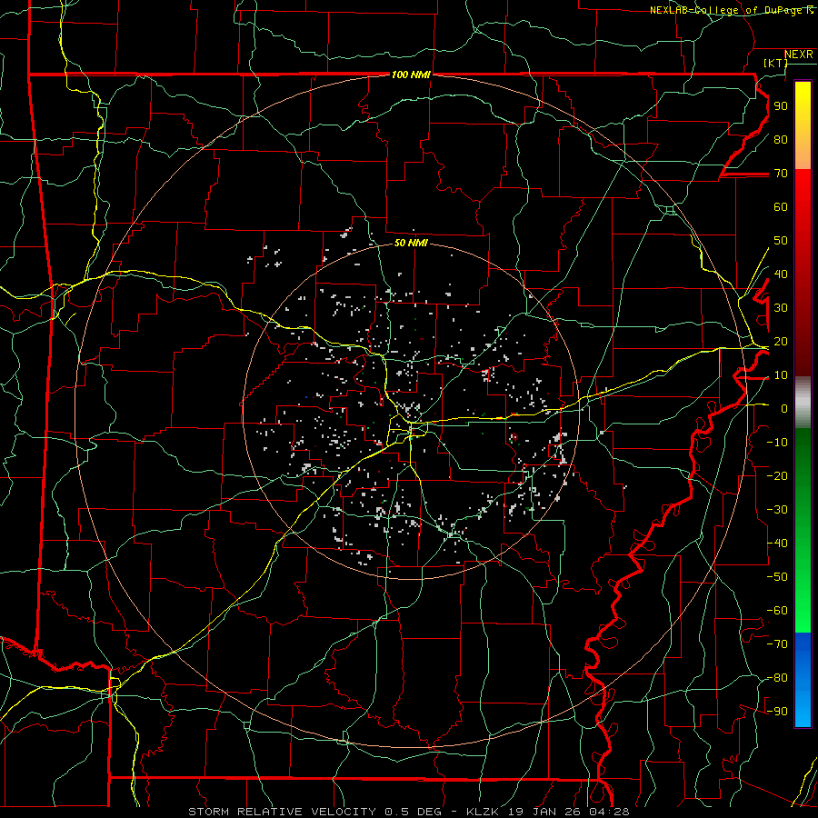This screenshot has height=818, width=818.
Task: Click the 90 value on the velocity scale
Action: 781,106
